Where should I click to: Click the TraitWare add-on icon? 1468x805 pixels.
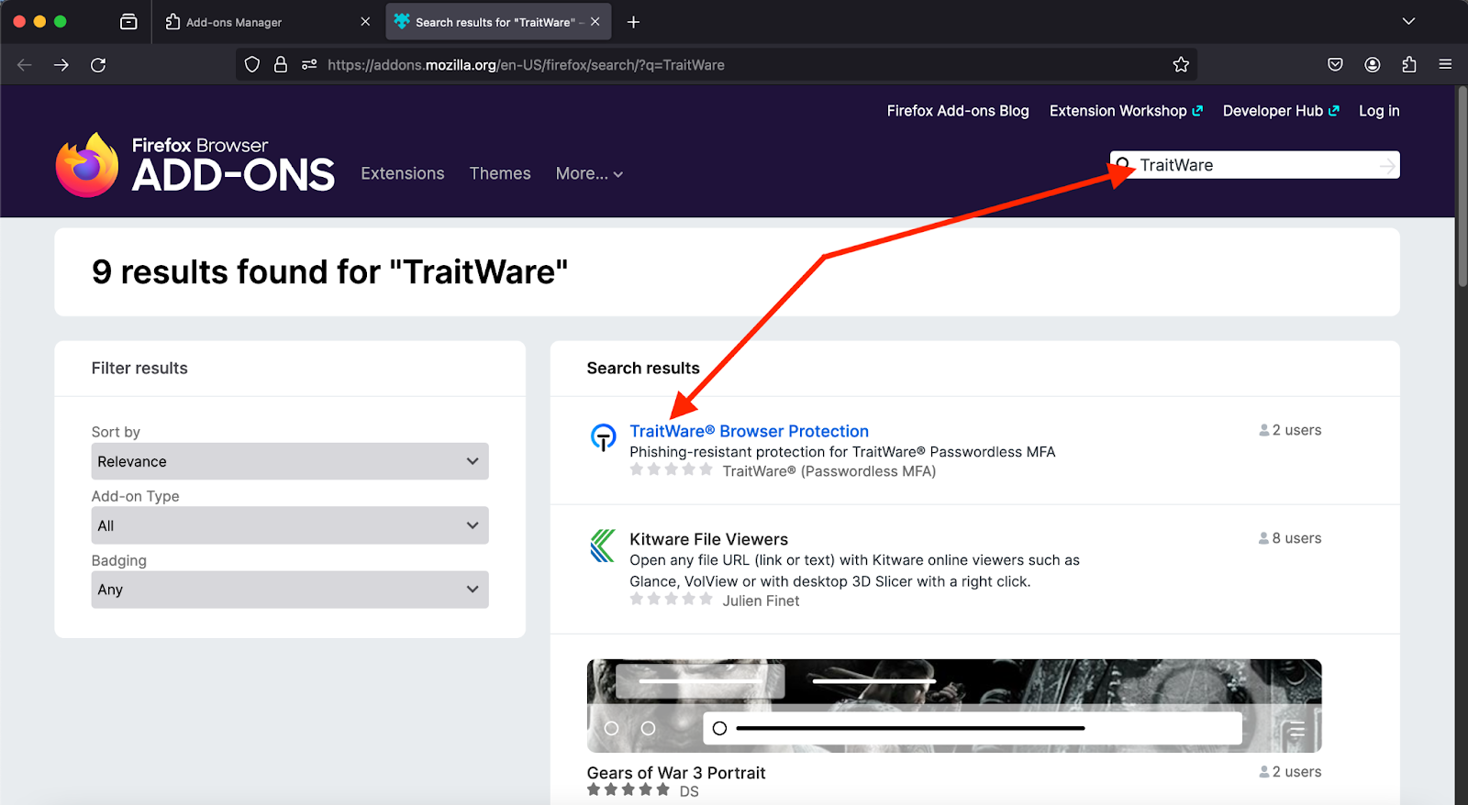click(x=603, y=437)
